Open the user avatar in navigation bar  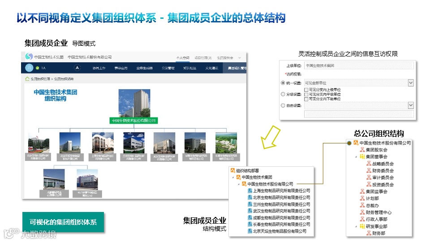point(29,68)
